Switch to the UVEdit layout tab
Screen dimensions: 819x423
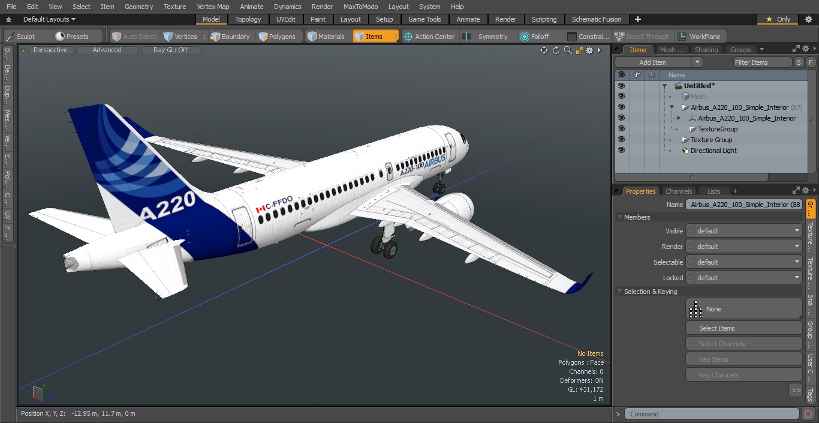point(285,19)
